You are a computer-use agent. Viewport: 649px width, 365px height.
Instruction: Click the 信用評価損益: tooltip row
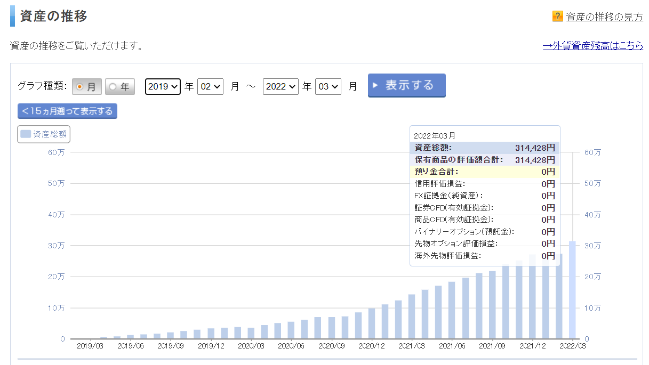point(485,184)
